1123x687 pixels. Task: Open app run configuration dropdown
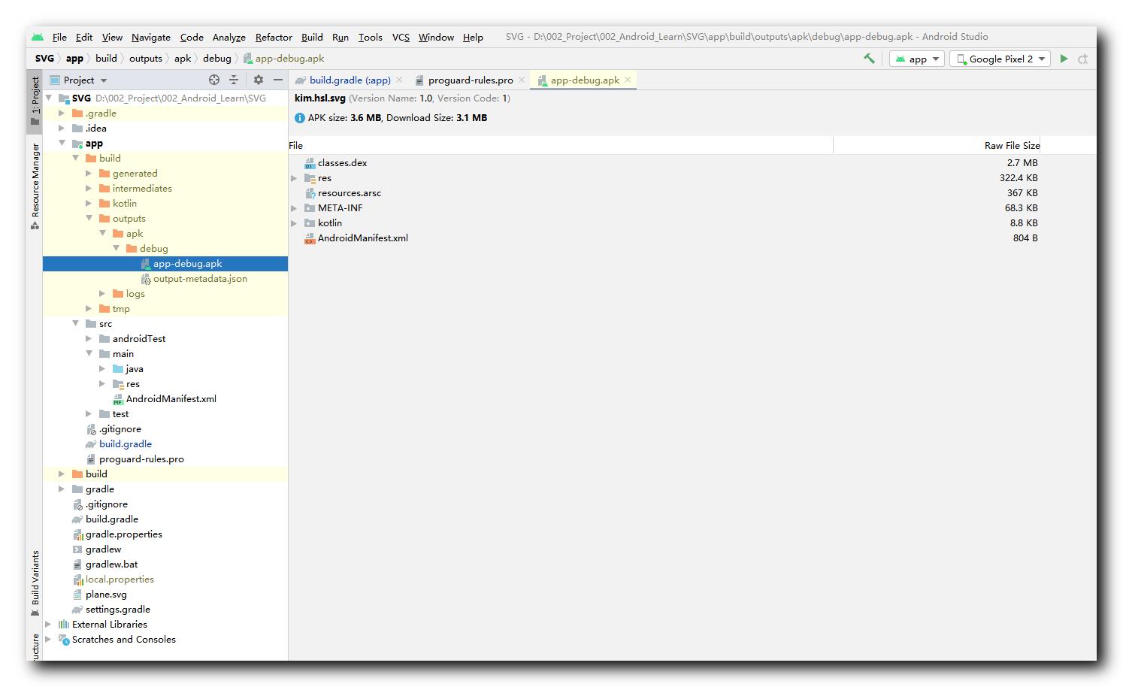(x=917, y=59)
